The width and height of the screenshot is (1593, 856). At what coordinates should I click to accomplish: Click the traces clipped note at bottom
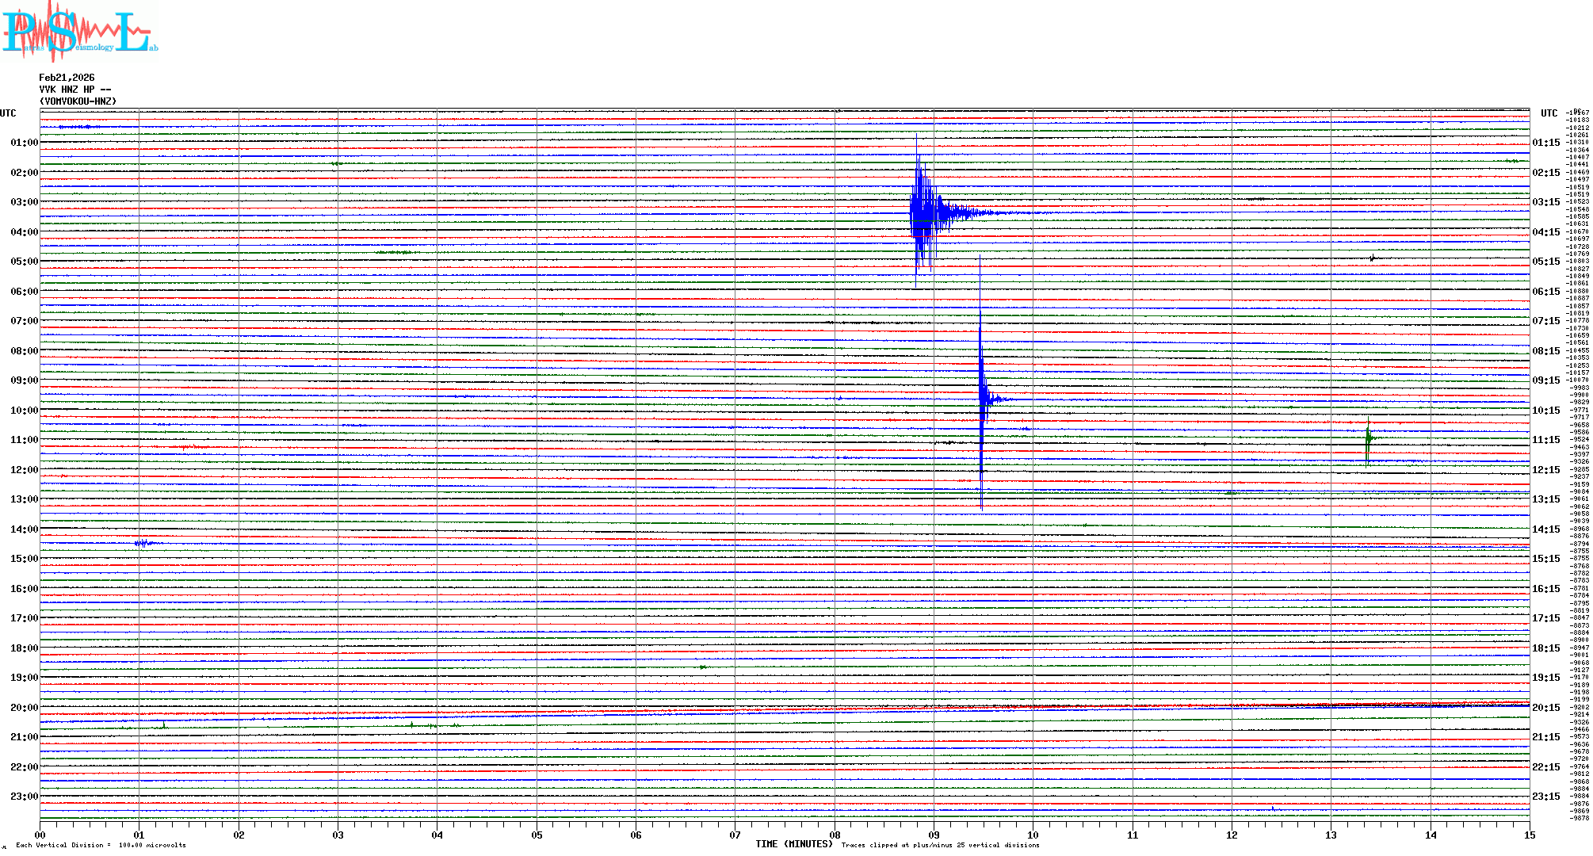point(940,845)
